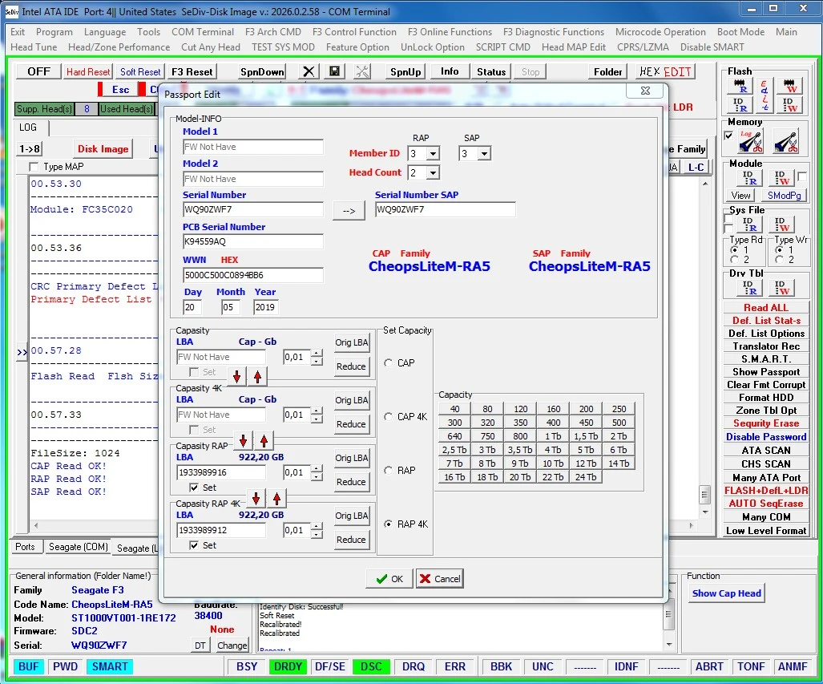Click the Module ID read icon
Screen dimensions: 823x684
pyautogui.click(x=749, y=178)
